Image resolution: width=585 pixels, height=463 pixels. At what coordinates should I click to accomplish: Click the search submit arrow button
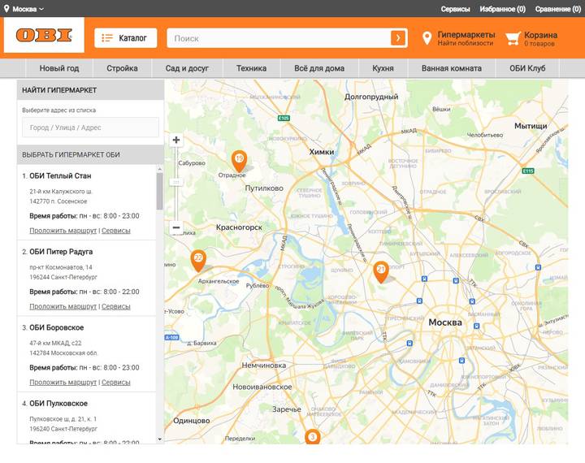[398, 38]
